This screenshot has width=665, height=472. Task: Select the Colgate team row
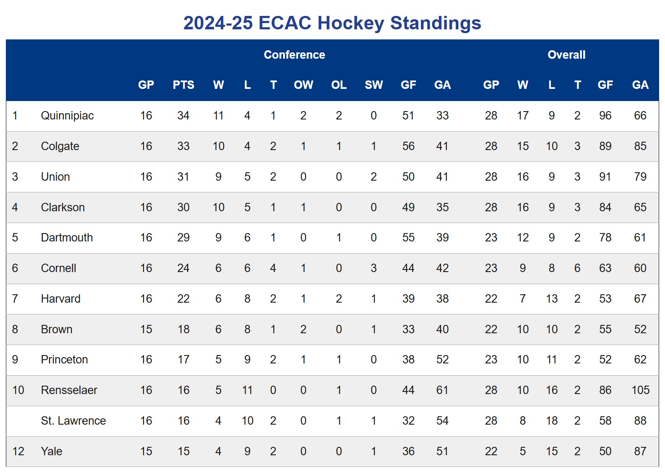tap(332, 146)
